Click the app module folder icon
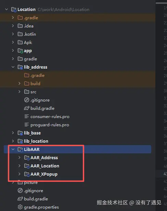The height and width of the screenshot is (211, 167). tap(20, 51)
